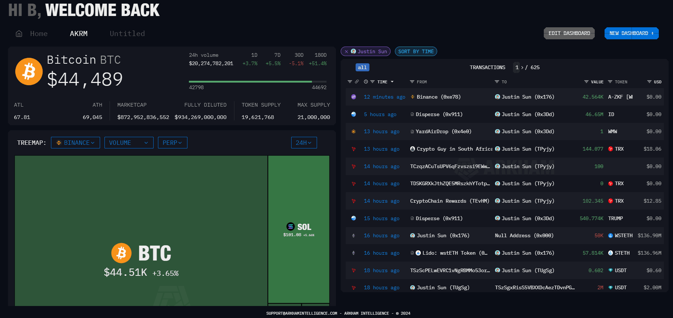
Task: Click the chain filter icon in the table header
Action: pyautogui.click(x=350, y=82)
